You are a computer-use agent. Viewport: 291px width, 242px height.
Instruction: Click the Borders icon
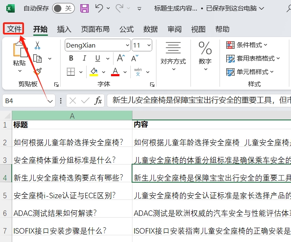(71, 72)
